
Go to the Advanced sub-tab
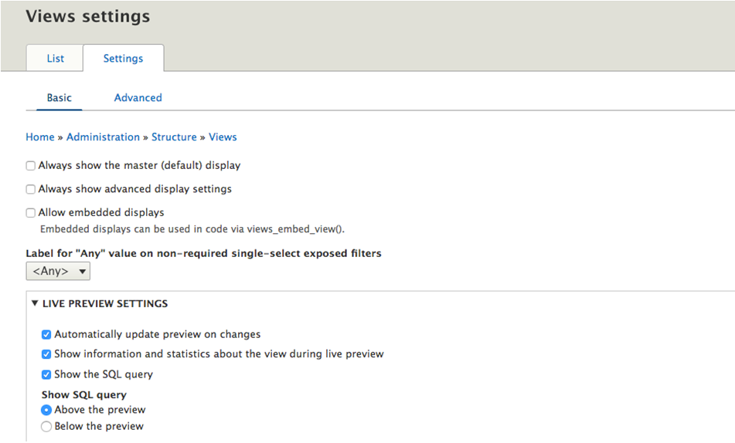point(138,98)
